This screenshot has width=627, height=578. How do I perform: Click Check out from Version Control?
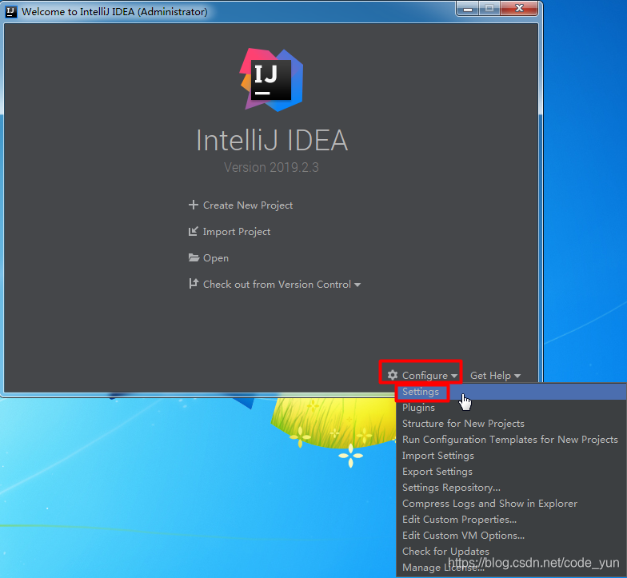pos(277,285)
